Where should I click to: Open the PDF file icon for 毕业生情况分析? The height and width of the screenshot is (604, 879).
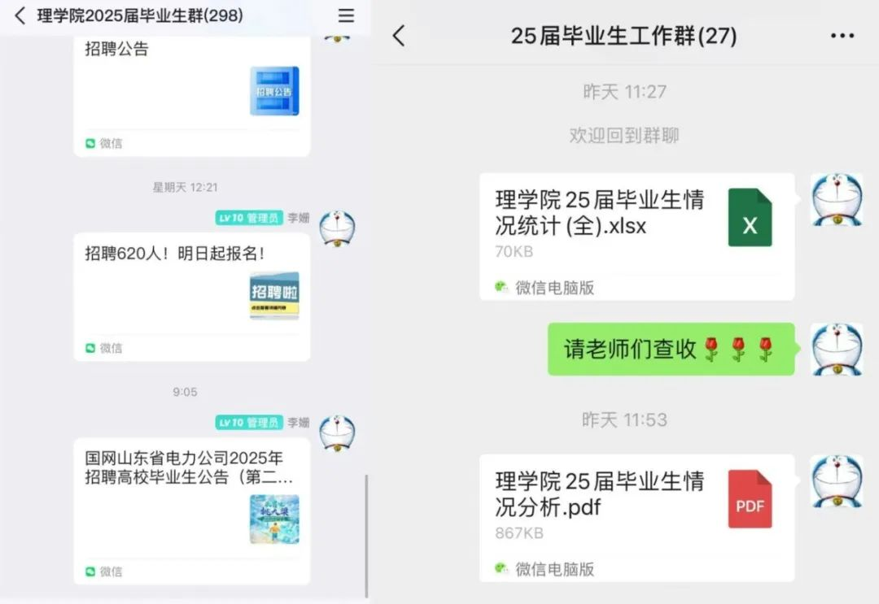pyautogui.click(x=750, y=499)
